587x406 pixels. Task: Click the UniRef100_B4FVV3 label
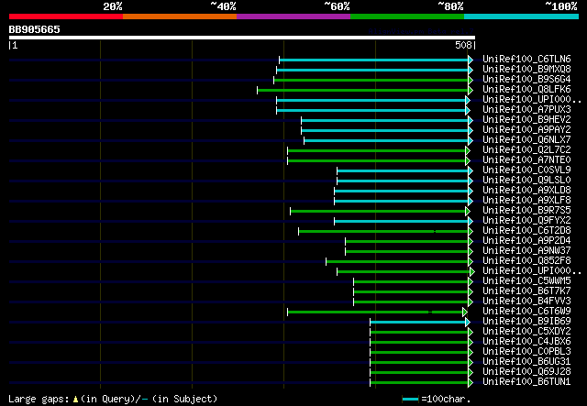[x=526, y=302]
